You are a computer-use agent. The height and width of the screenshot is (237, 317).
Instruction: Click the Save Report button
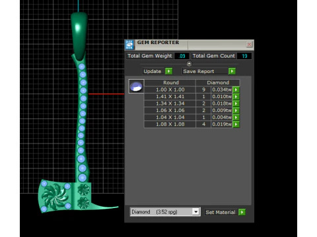(205, 71)
